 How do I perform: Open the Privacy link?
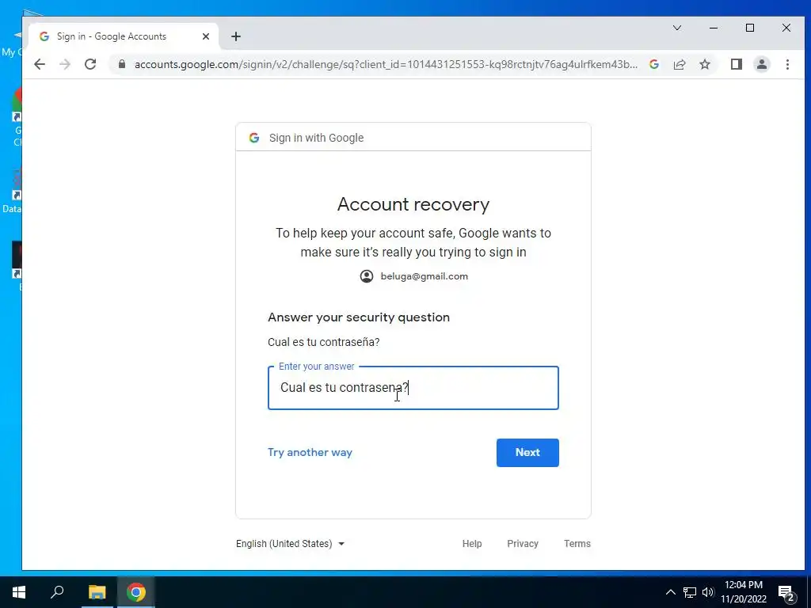(523, 543)
